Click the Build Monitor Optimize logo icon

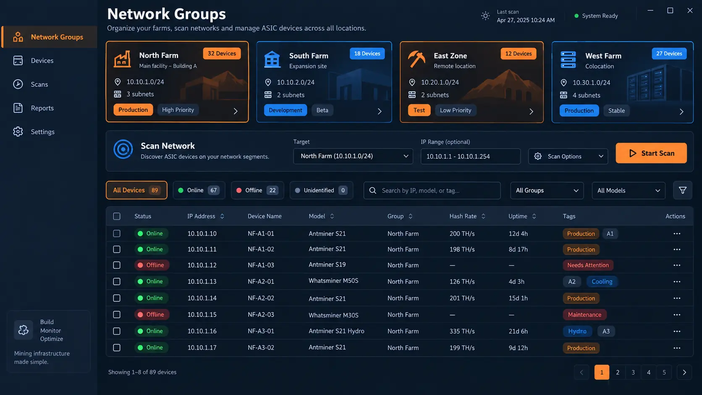coord(24,330)
